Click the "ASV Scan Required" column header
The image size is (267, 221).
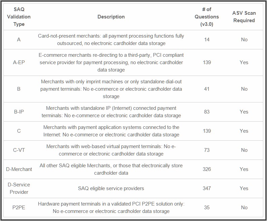(x=244, y=17)
